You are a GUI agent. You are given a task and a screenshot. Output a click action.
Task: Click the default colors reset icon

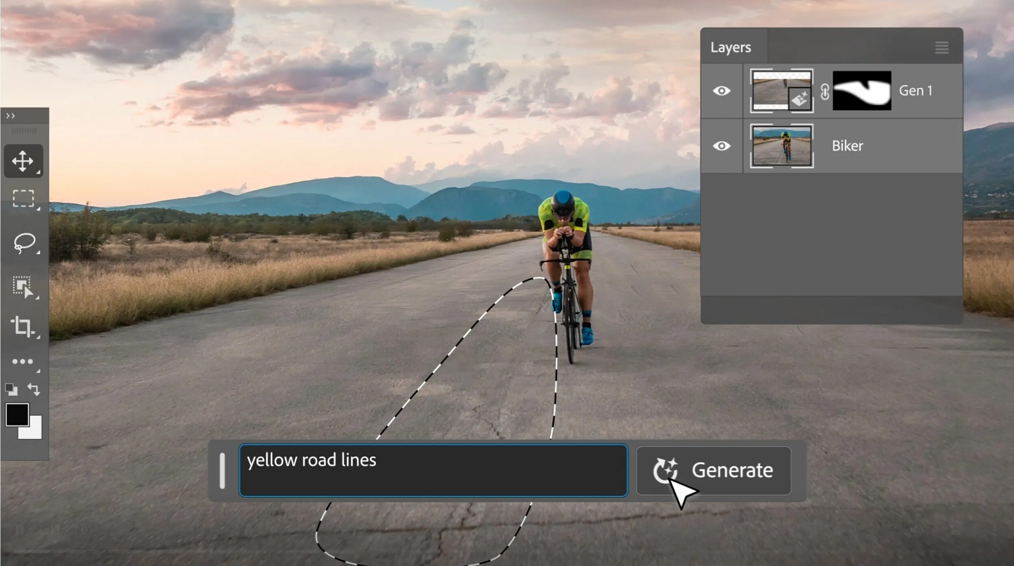tap(11, 390)
